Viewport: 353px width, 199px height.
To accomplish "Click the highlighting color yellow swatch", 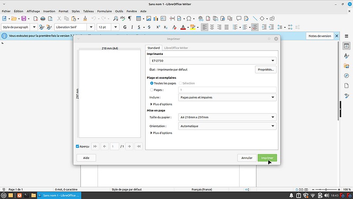I will (x=193, y=27).
